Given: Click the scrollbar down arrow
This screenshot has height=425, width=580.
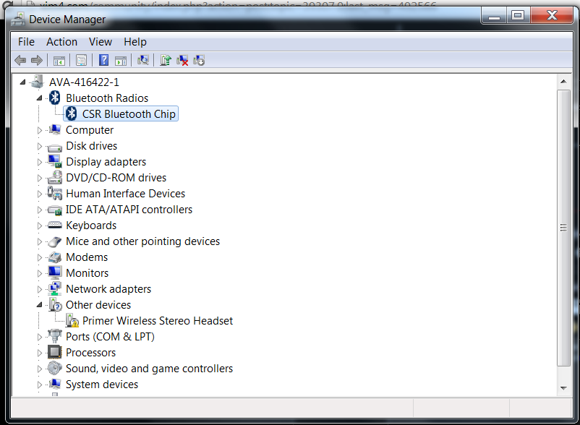Looking at the screenshot, I should 563,388.
